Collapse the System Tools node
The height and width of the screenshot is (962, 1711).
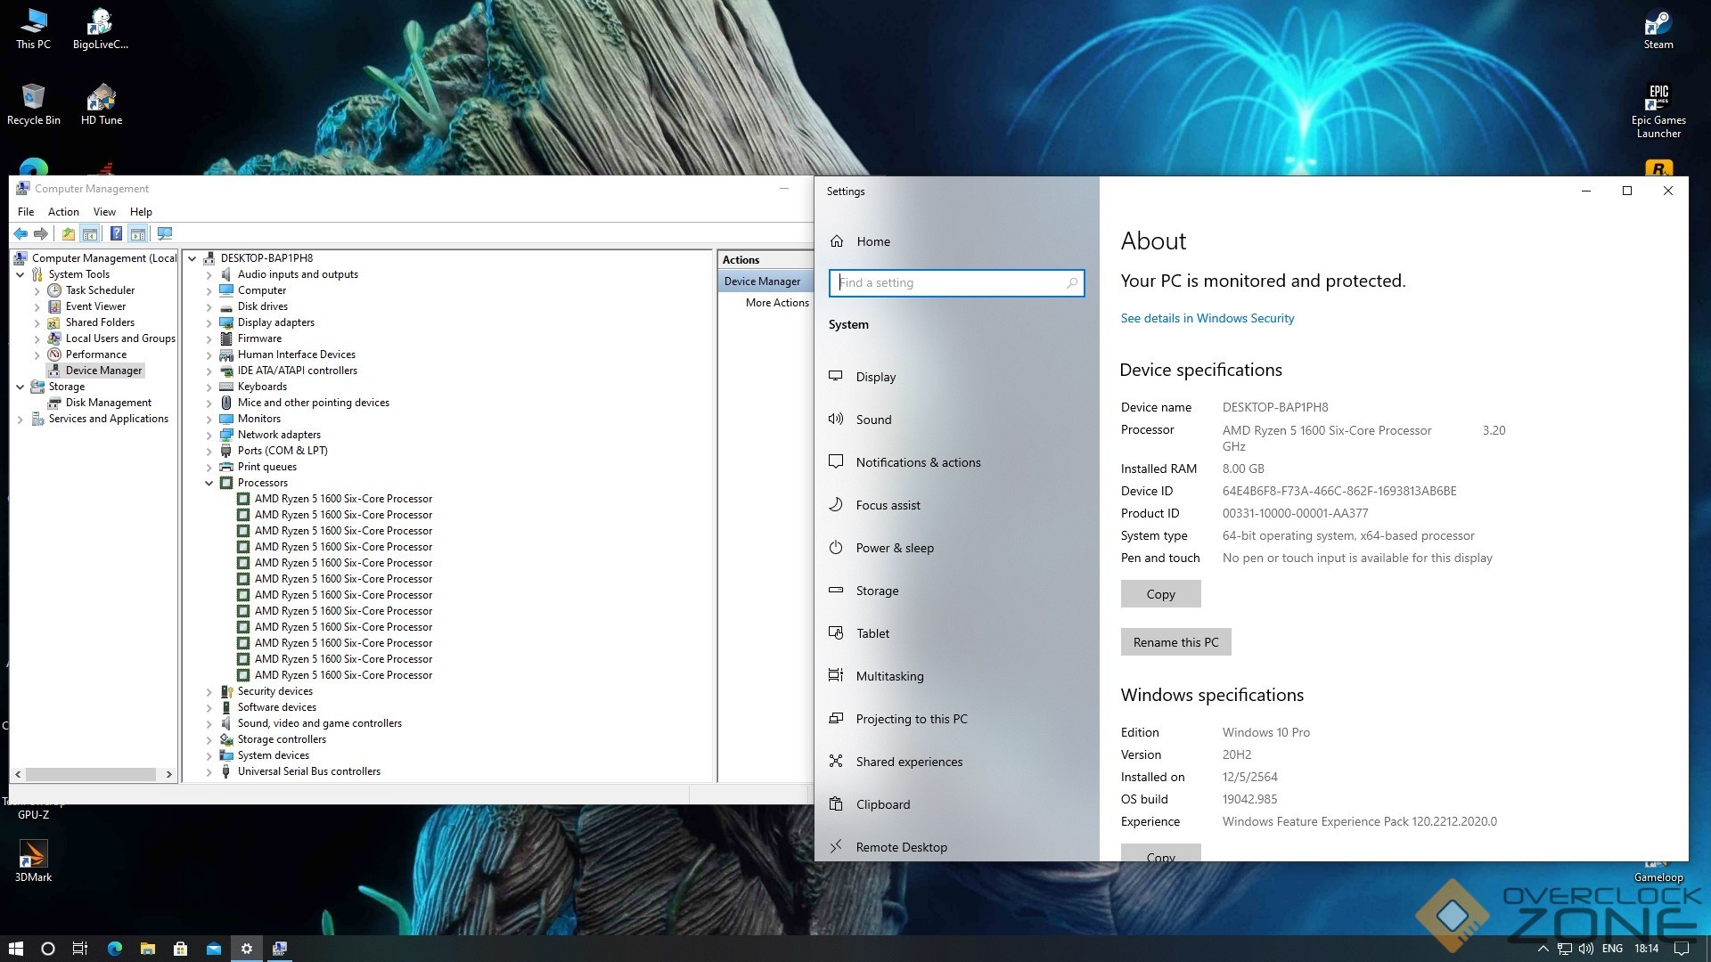[20, 274]
